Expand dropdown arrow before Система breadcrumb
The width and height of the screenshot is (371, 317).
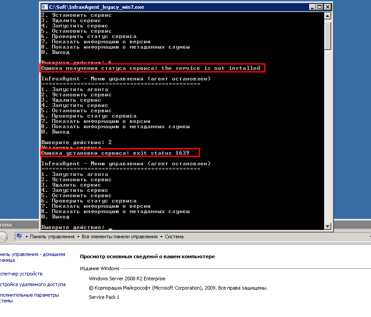click(161, 237)
